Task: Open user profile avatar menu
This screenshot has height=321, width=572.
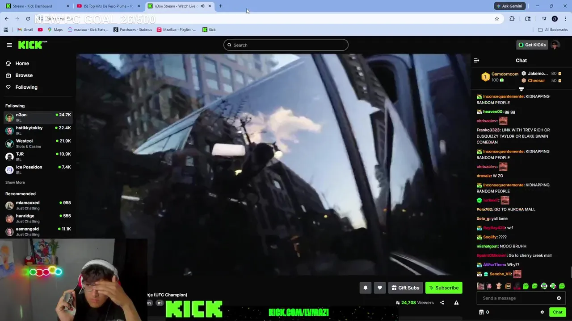Action: coord(555,45)
